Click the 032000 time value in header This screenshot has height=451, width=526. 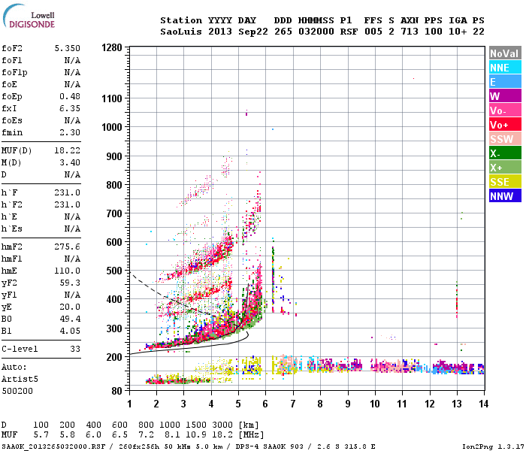tap(316, 32)
